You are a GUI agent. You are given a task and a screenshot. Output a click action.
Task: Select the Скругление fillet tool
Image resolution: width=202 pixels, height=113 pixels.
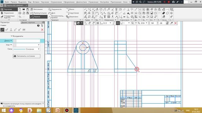tap(73, 13)
